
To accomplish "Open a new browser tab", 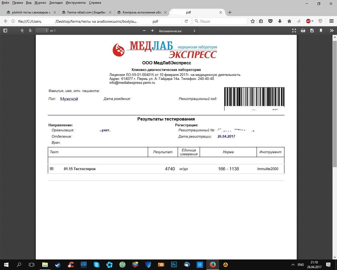I will click(230, 12).
